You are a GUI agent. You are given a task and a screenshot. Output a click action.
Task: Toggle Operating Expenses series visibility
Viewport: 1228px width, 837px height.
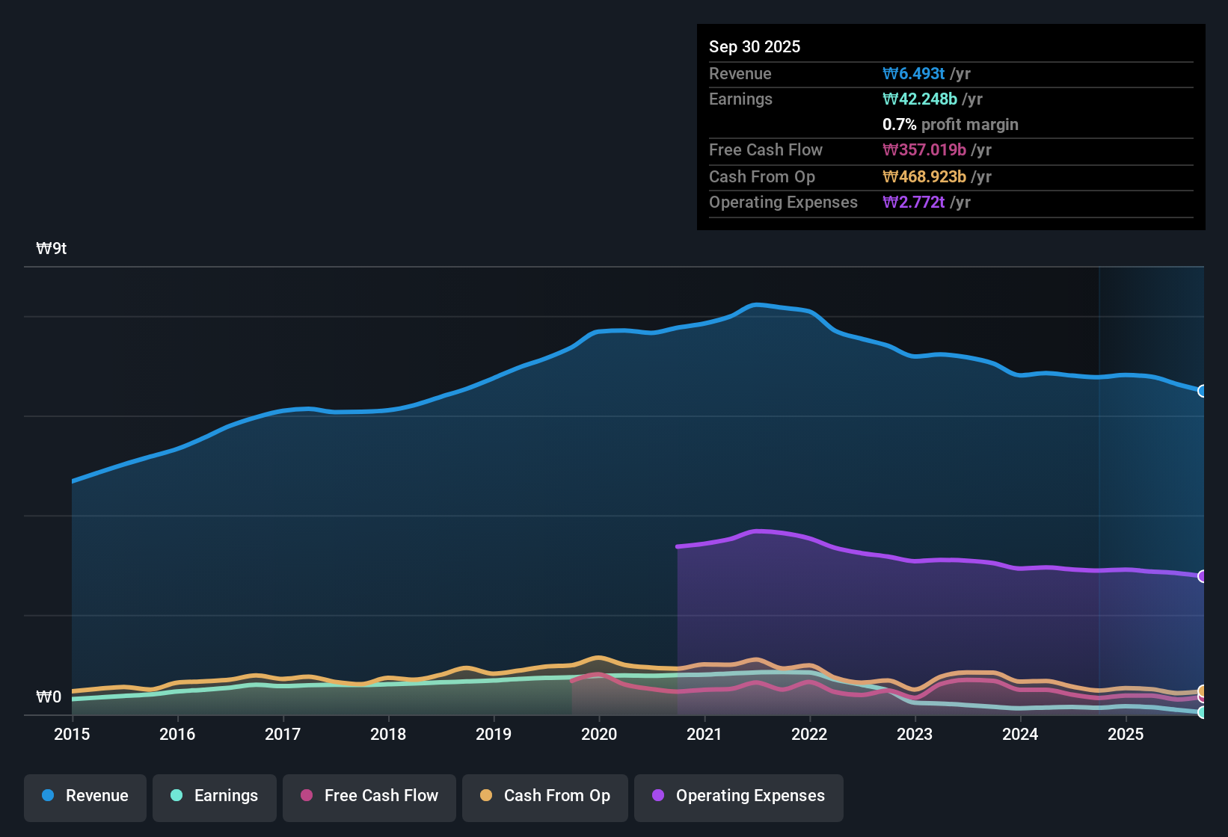click(x=738, y=796)
